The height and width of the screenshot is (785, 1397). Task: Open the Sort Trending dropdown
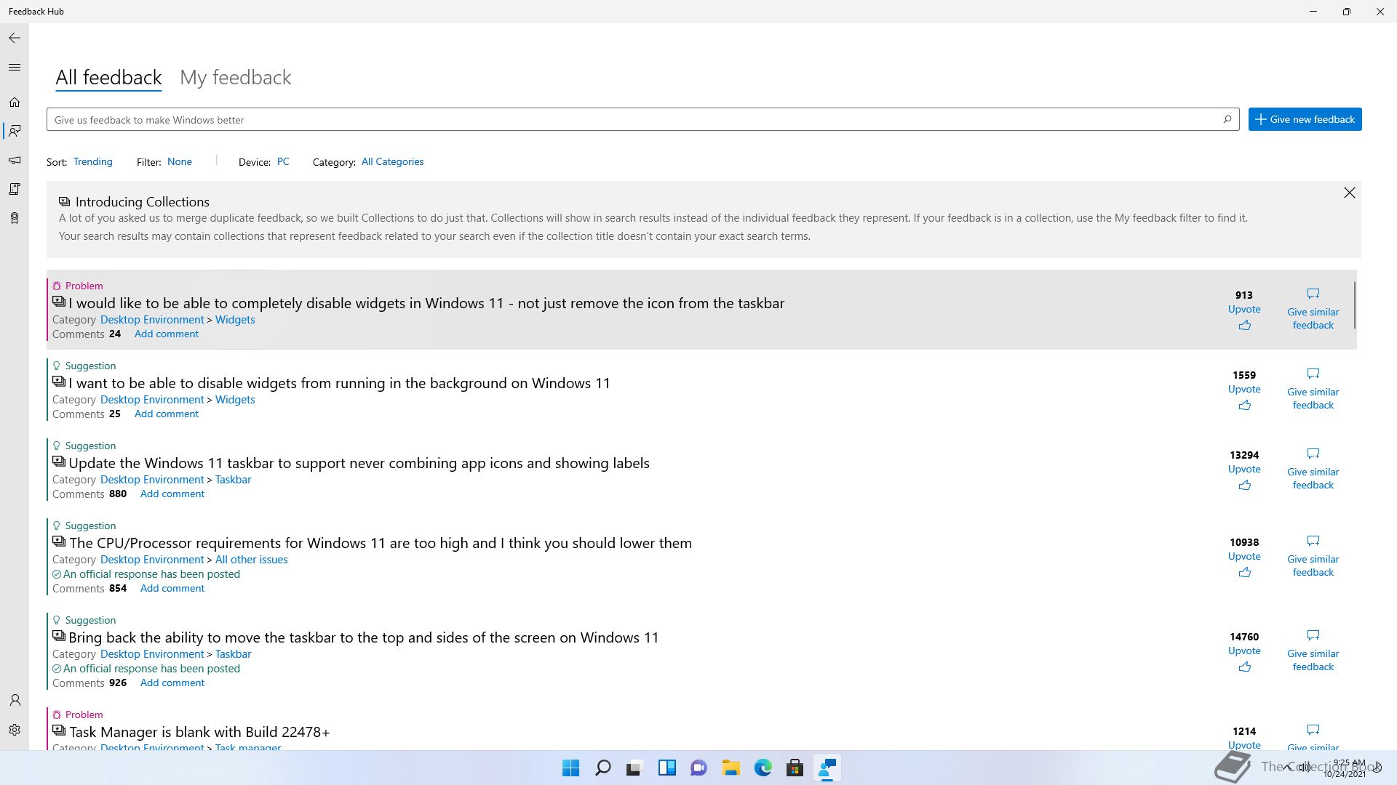pyautogui.click(x=93, y=161)
